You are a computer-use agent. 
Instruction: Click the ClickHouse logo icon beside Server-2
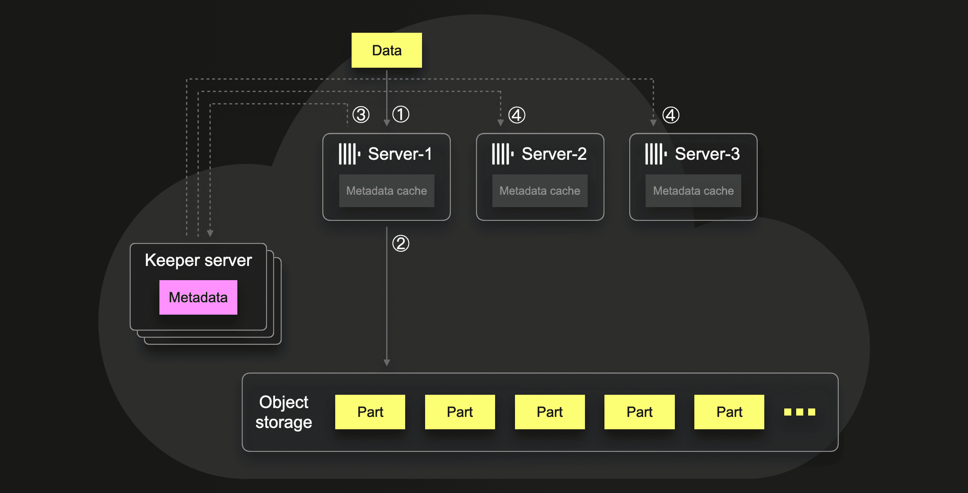(x=502, y=154)
